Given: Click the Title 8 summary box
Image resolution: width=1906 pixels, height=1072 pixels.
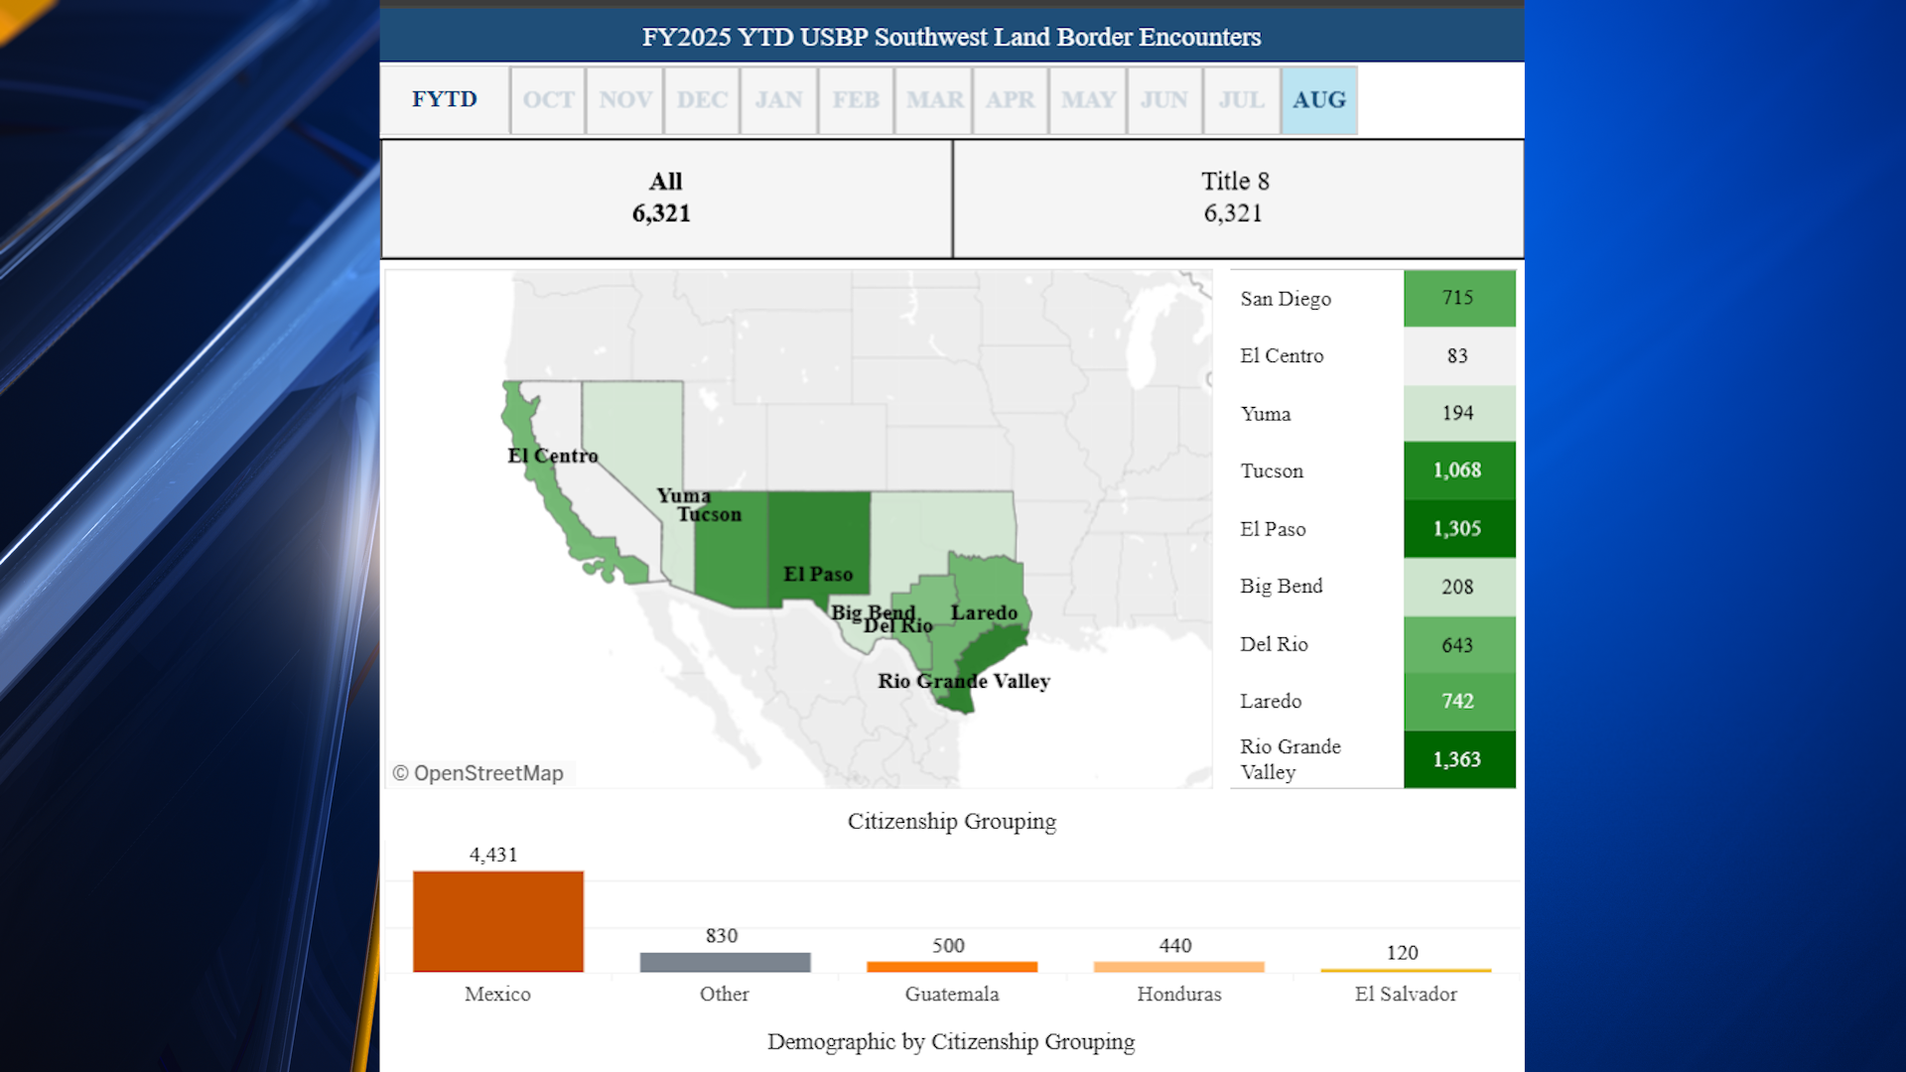Looking at the screenshot, I should (x=1236, y=199).
